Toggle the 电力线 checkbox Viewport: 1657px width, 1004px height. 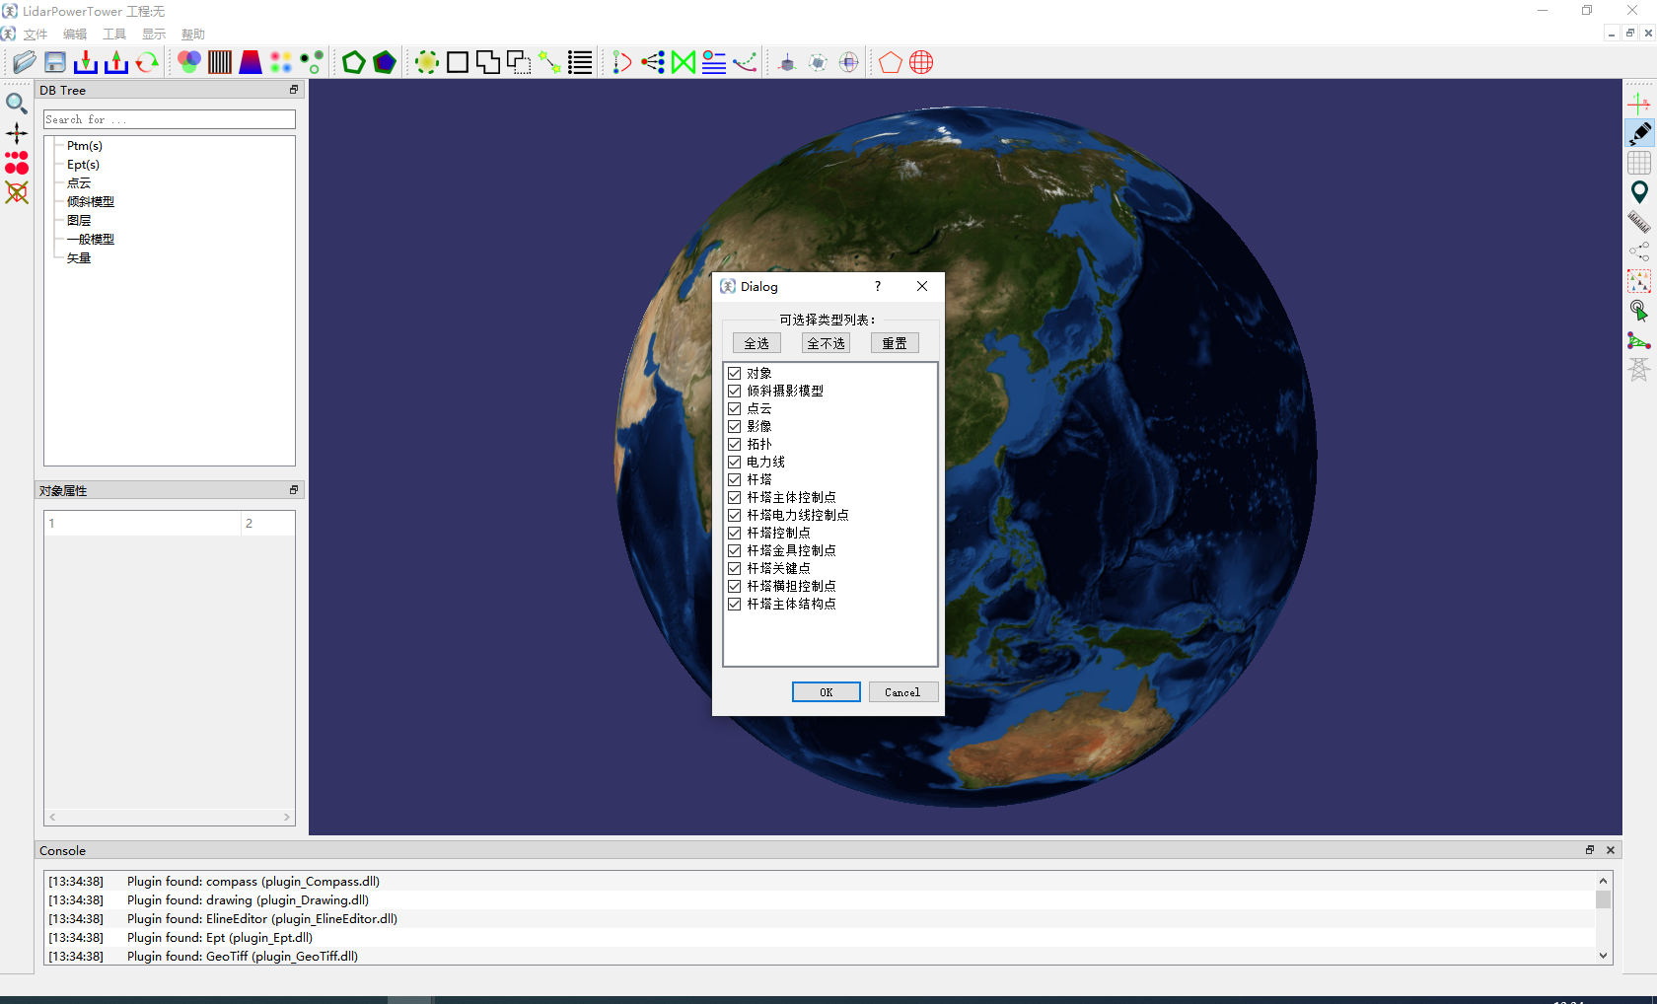point(735,462)
